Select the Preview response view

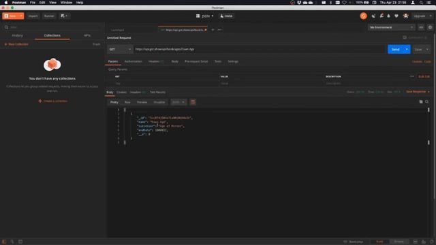(x=142, y=102)
